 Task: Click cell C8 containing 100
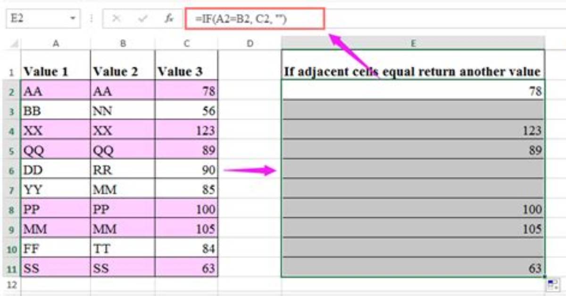(x=186, y=209)
